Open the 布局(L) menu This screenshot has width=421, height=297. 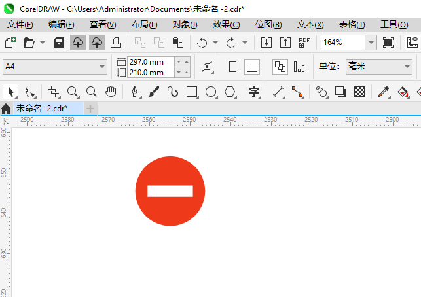point(144,25)
